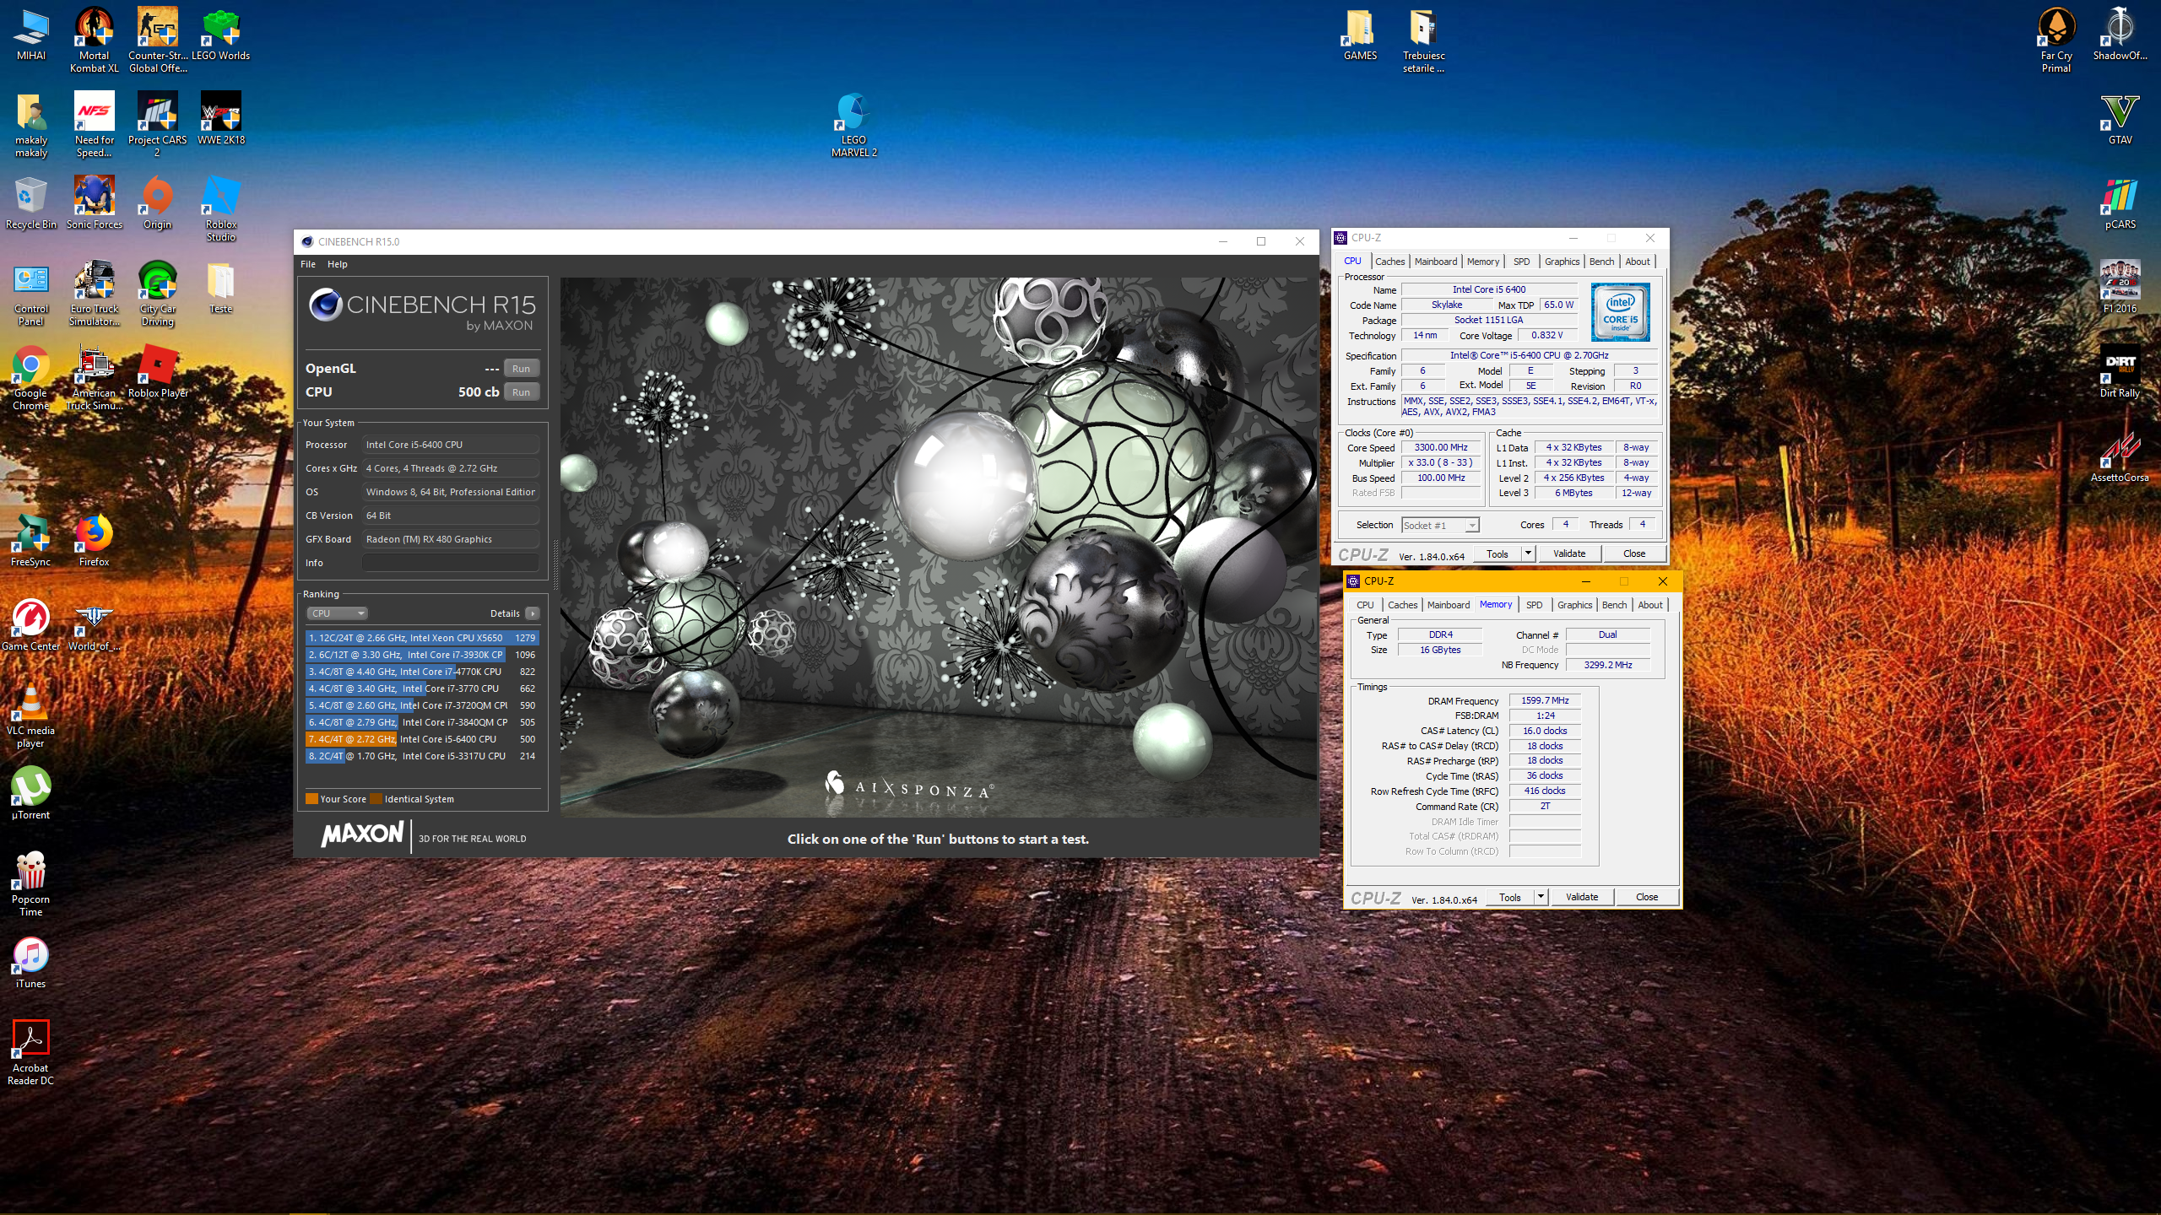
Task: Open Dirt Rally desktop icon
Action: pos(2120,371)
